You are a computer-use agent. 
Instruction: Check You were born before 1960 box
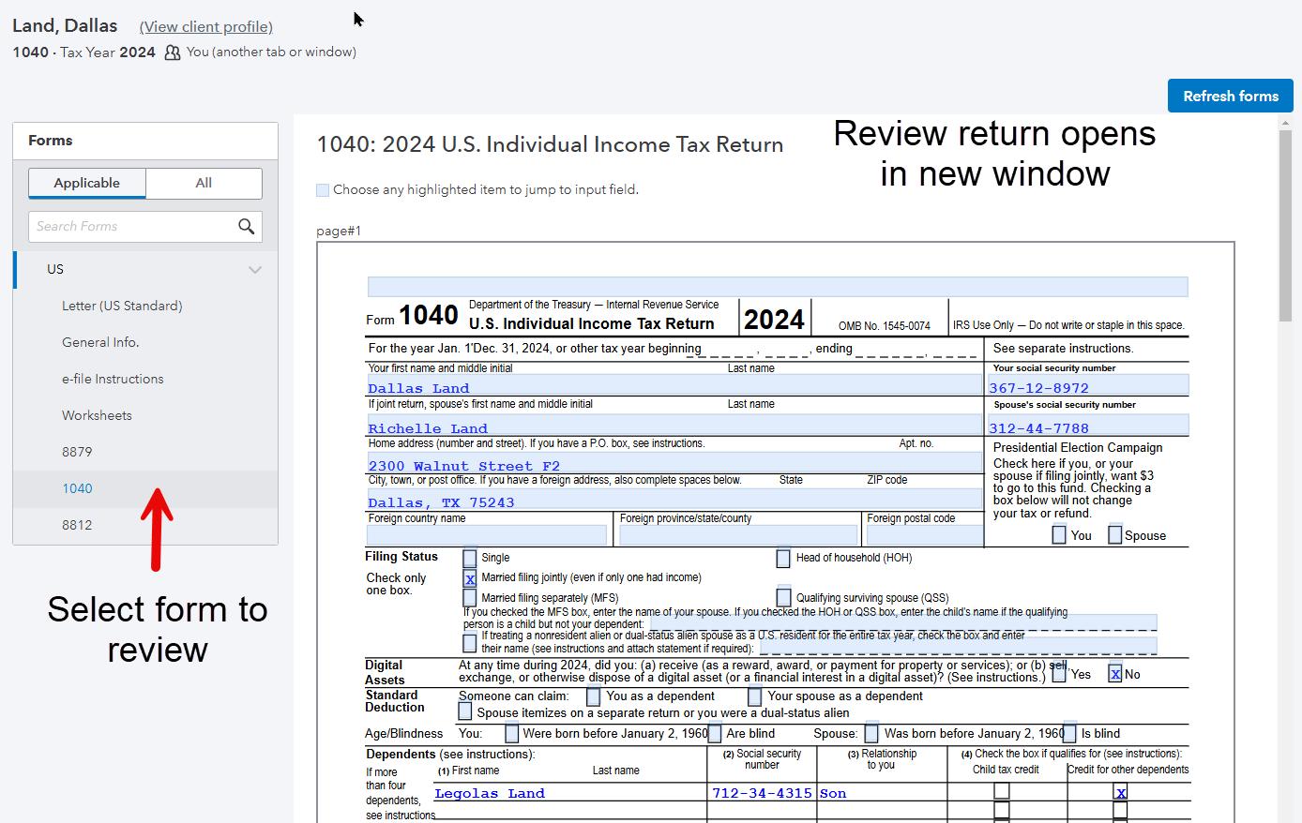511,733
